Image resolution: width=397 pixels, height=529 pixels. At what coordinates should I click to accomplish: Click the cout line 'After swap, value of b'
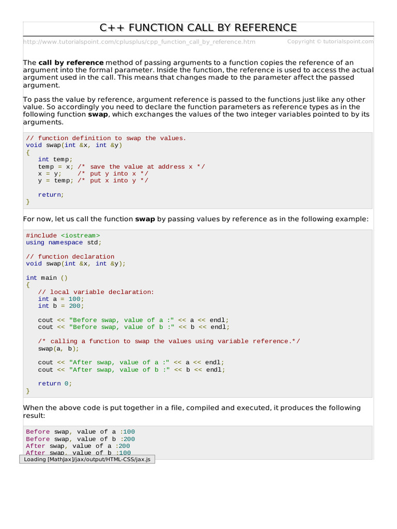point(132,370)
